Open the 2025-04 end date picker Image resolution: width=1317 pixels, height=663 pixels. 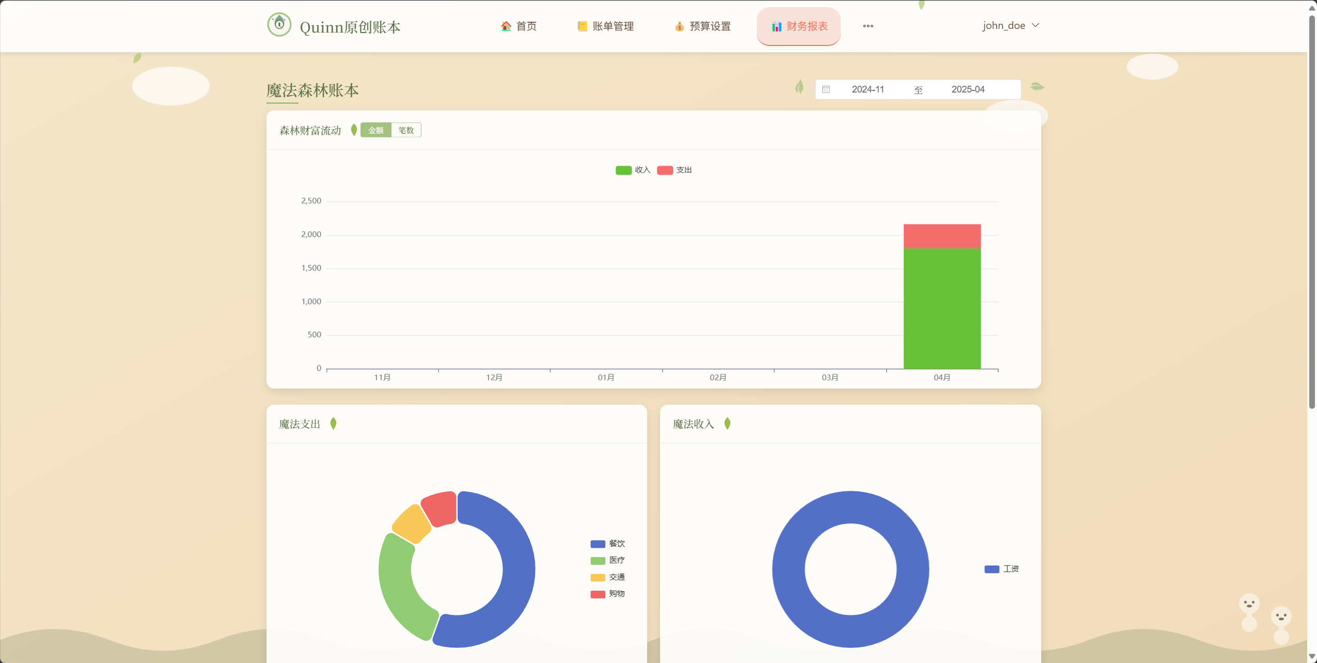pyautogui.click(x=967, y=89)
